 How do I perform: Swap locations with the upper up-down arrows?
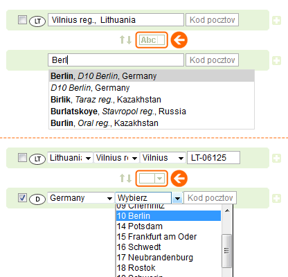point(125,39)
